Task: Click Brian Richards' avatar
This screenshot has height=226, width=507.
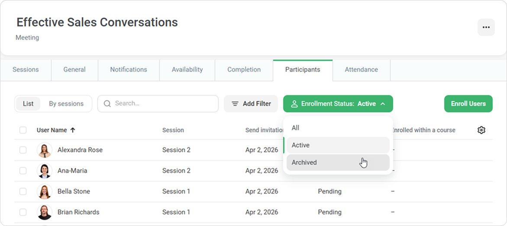Action: click(45, 212)
